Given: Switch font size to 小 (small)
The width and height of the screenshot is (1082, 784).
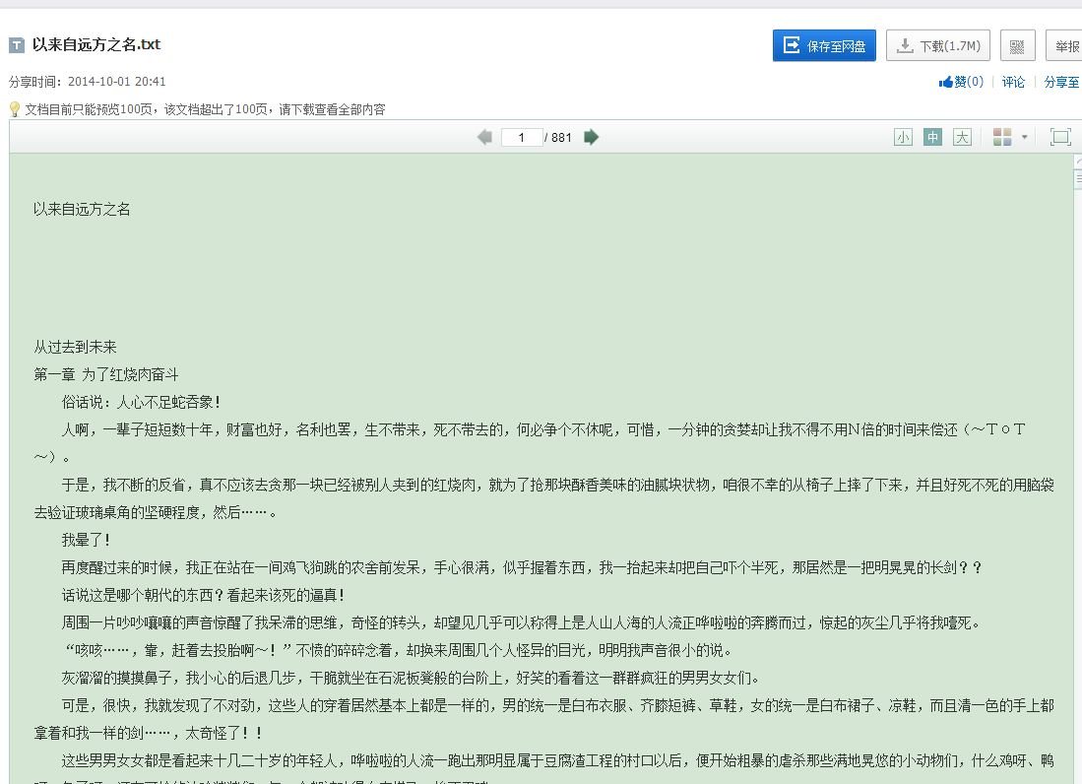Looking at the screenshot, I should coord(903,137).
